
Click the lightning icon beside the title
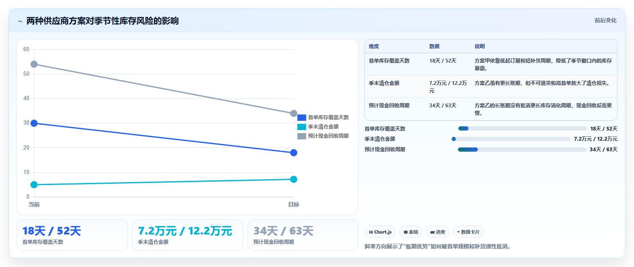coord(20,21)
